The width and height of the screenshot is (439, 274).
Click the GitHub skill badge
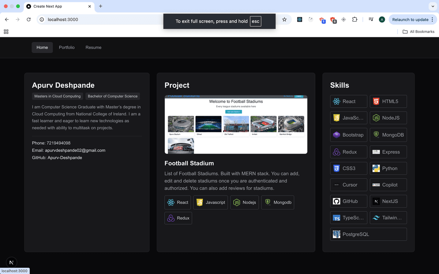349,201
